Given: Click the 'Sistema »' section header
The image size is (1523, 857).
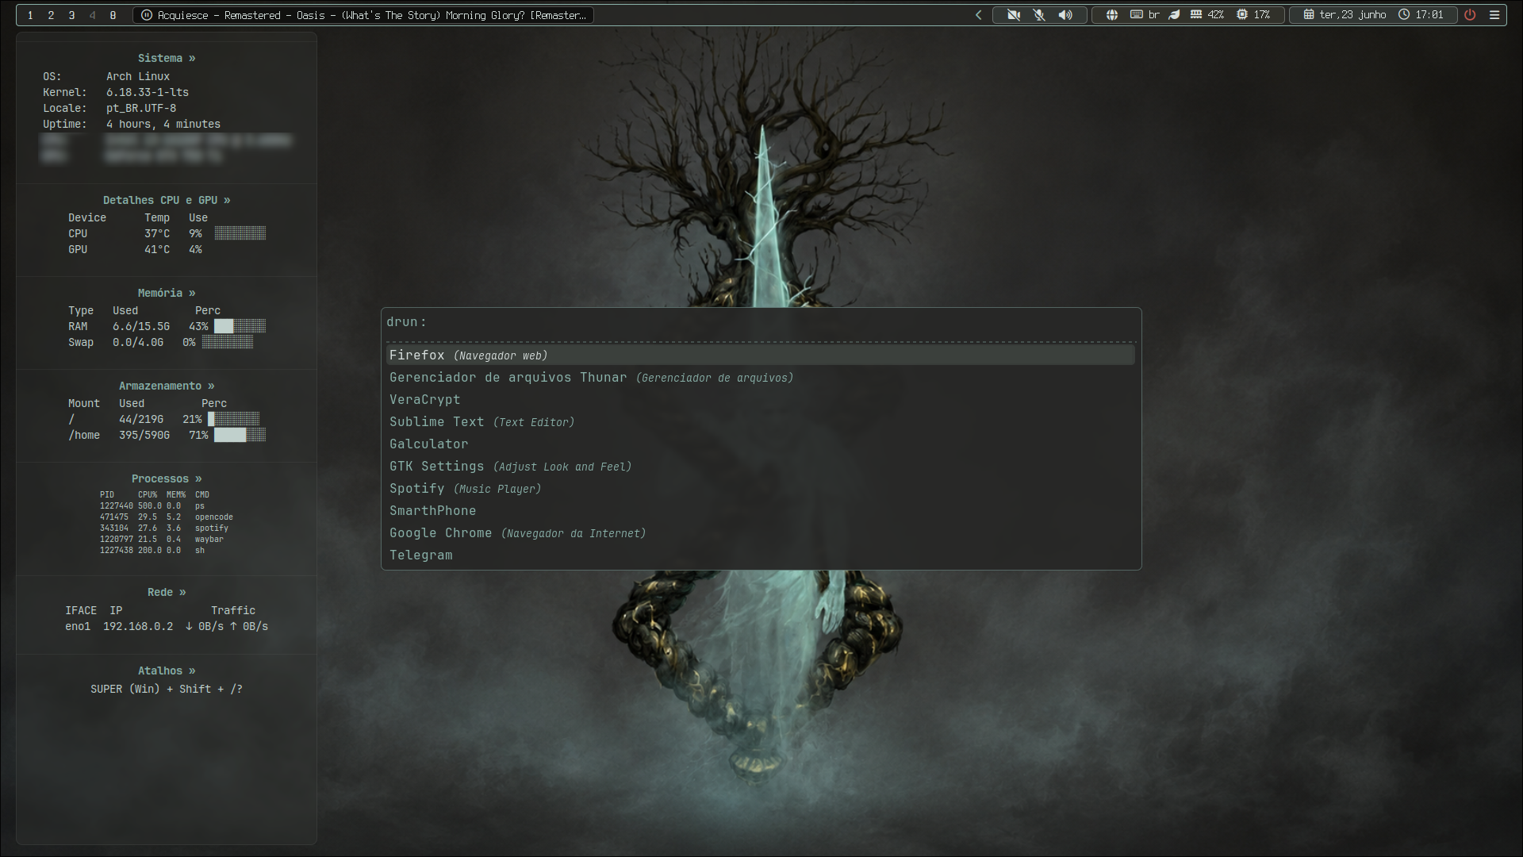Looking at the screenshot, I should coord(167,58).
